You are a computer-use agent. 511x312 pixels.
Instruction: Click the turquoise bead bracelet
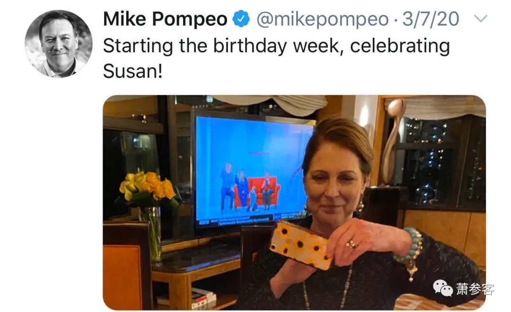coord(410,247)
